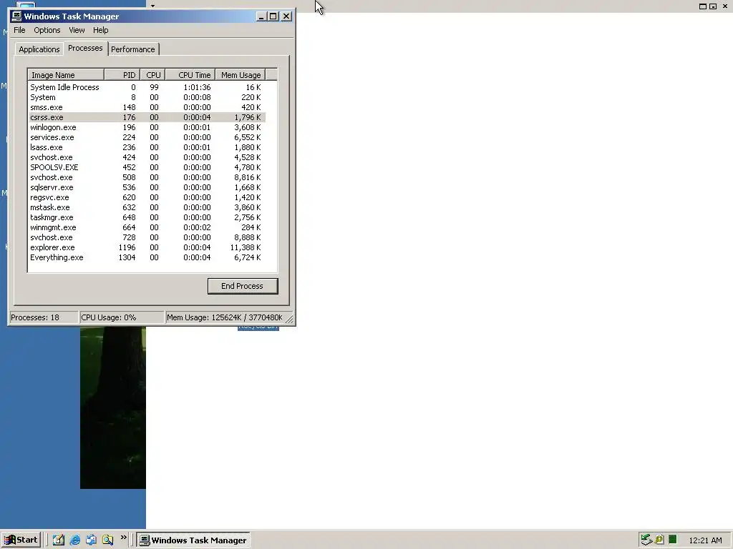Select the System Idle Process row

click(x=147, y=87)
